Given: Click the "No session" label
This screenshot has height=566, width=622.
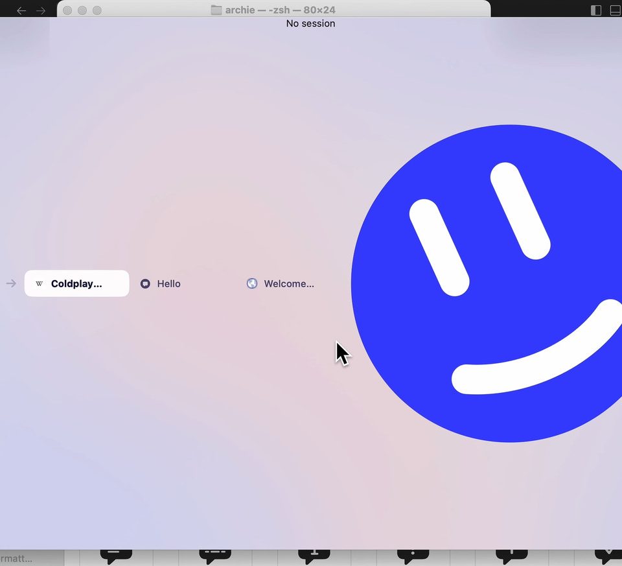Looking at the screenshot, I should (310, 23).
